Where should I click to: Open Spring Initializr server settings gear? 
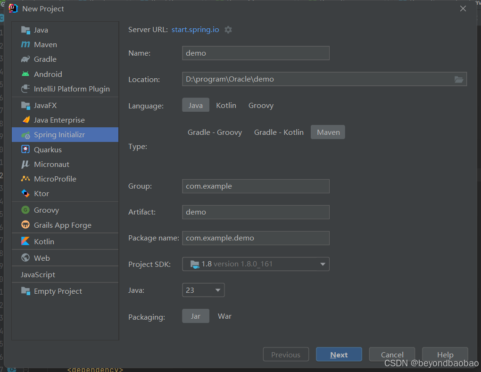click(228, 29)
